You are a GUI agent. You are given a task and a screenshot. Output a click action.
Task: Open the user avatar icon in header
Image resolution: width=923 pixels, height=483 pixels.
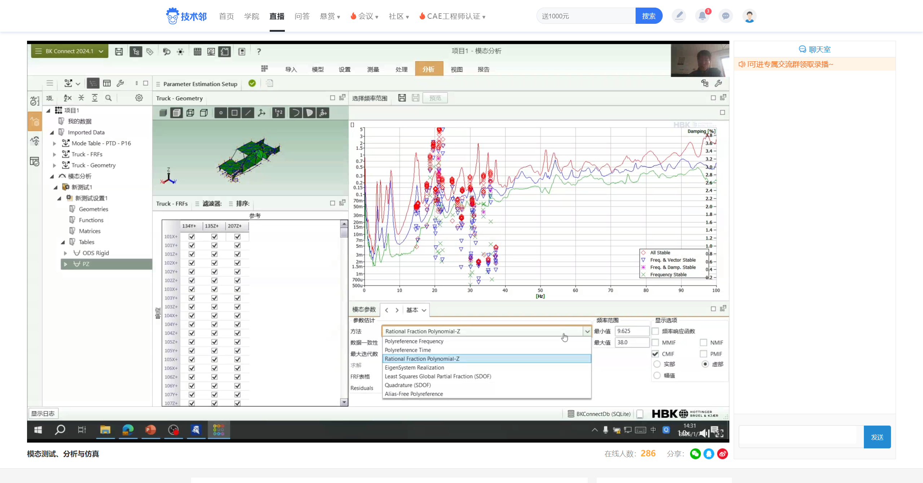point(749,16)
